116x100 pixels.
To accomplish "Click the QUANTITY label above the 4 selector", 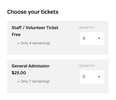I will pyautogui.click(x=87, y=28).
